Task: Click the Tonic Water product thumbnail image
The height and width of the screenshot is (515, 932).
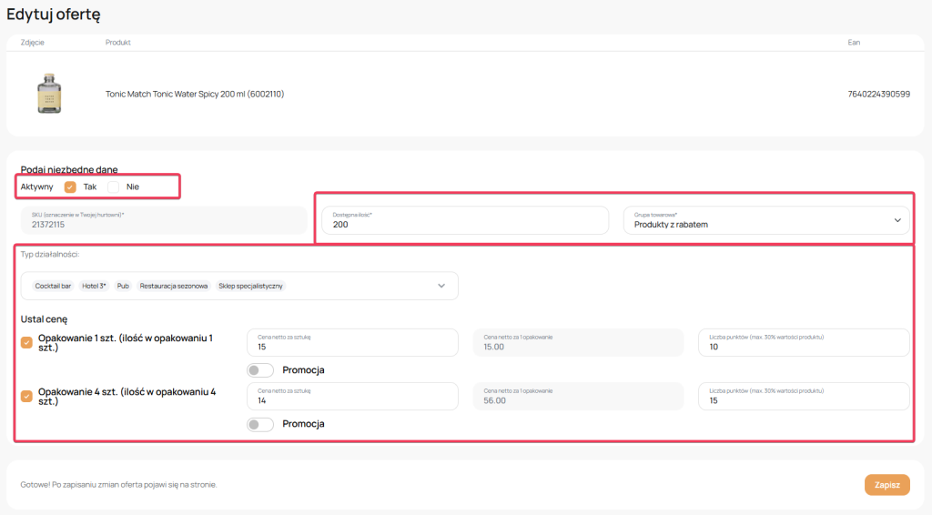Action: [x=49, y=94]
